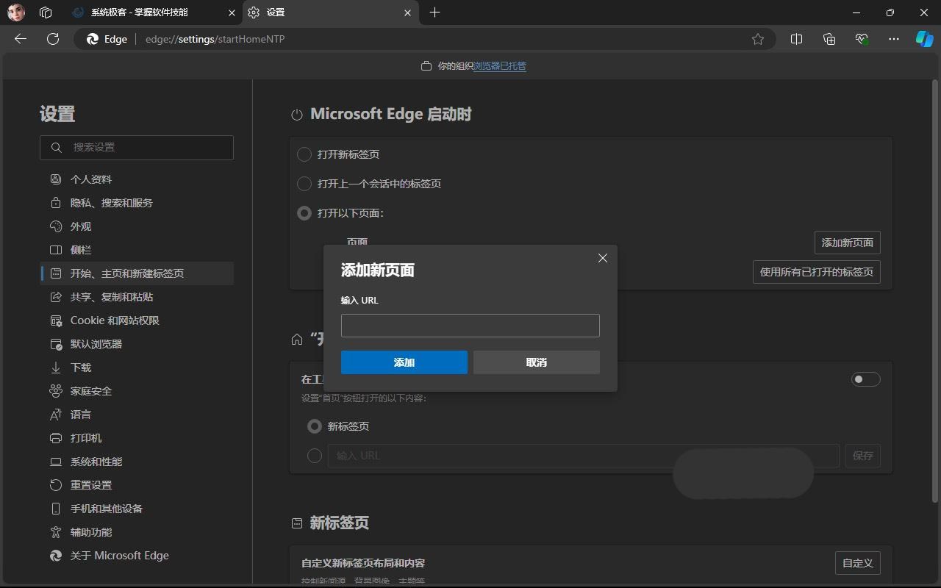Click the blue 添加 button
The width and height of the screenshot is (941, 588).
point(404,362)
